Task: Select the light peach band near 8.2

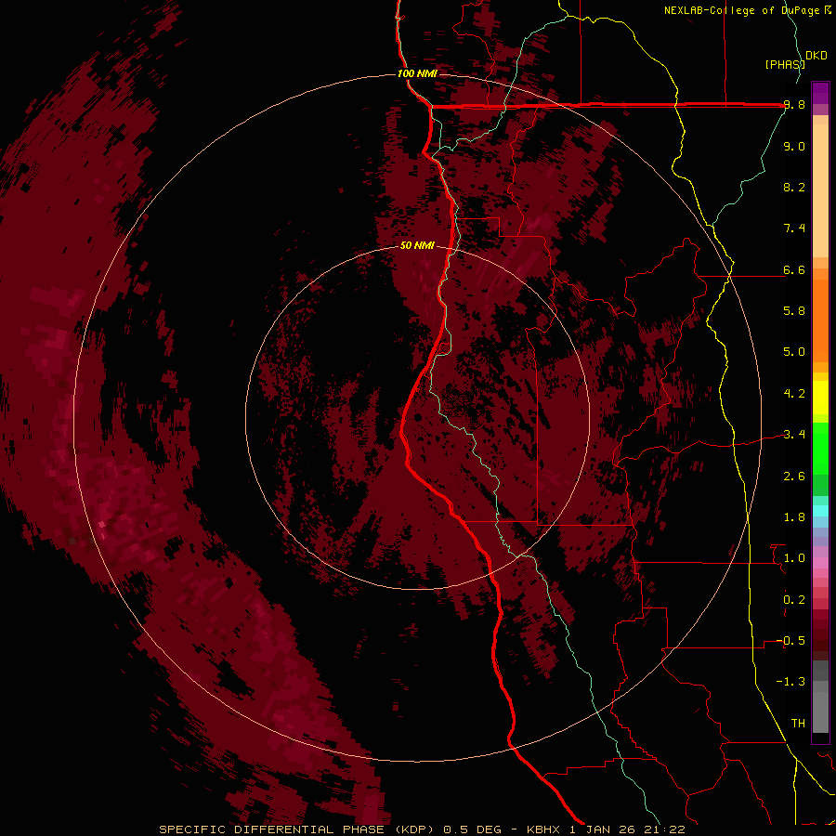Action: (820, 190)
